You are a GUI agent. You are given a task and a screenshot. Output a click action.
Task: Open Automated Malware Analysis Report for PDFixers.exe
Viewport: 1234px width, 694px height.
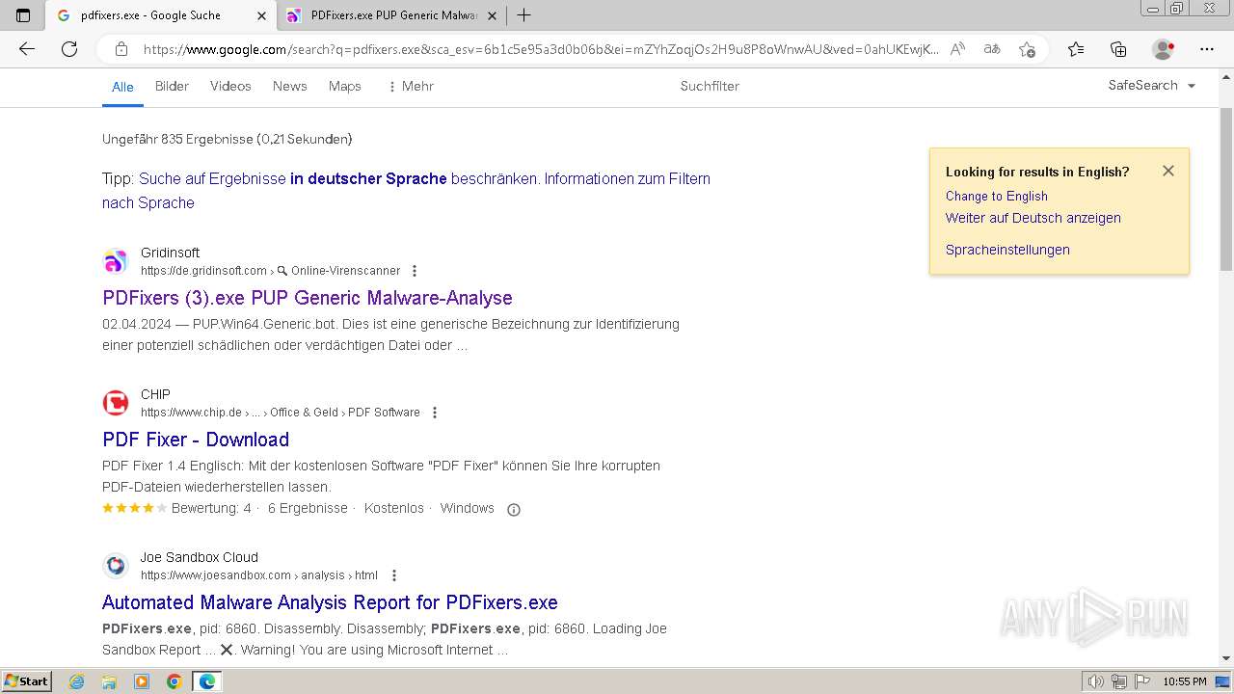pyautogui.click(x=330, y=602)
